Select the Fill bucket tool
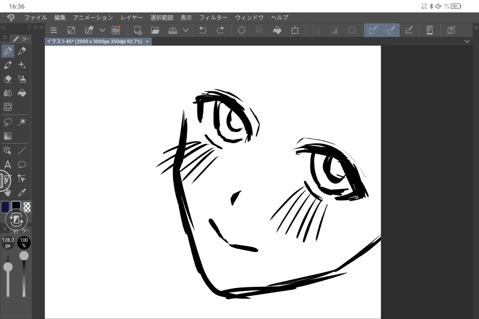Viewport: 479px width, 319px height. [22, 93]
